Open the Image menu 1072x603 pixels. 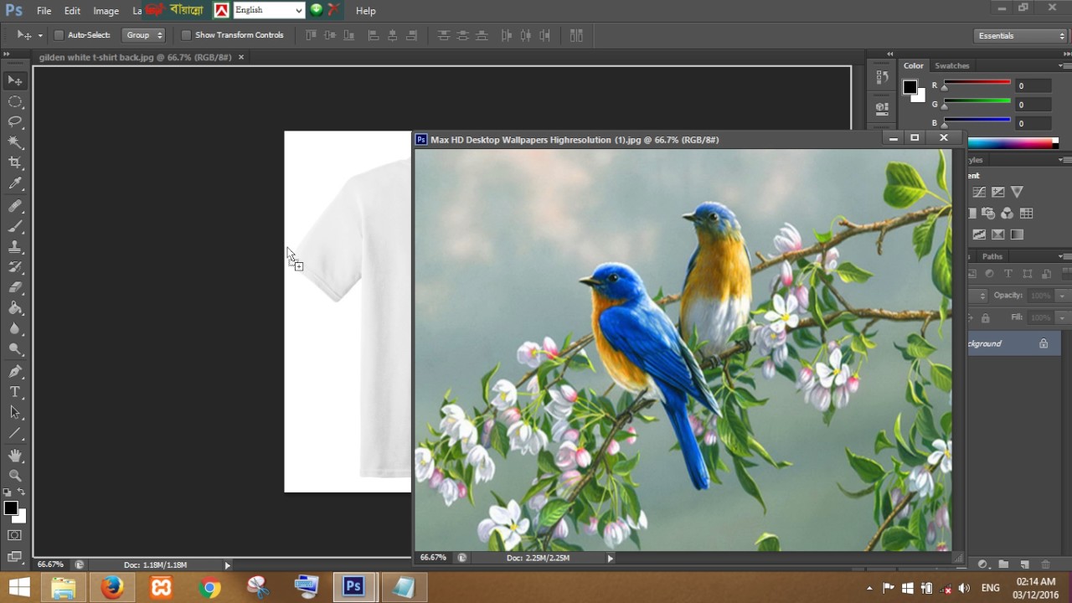[106, 11]
